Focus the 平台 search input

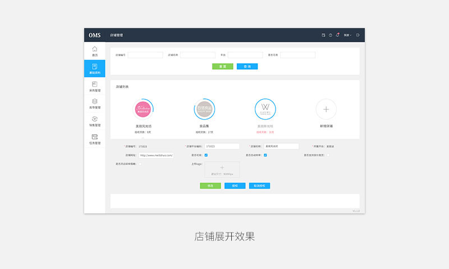coord(245,55)
